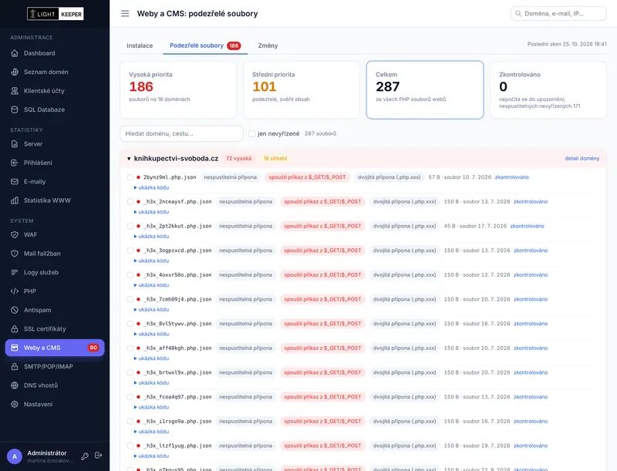Open the Změny tab

pos(268,45)
